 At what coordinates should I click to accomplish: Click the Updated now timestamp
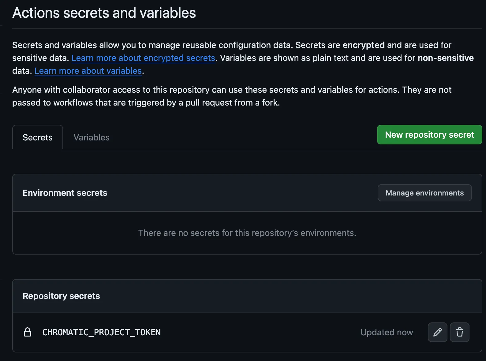(387, 333)
